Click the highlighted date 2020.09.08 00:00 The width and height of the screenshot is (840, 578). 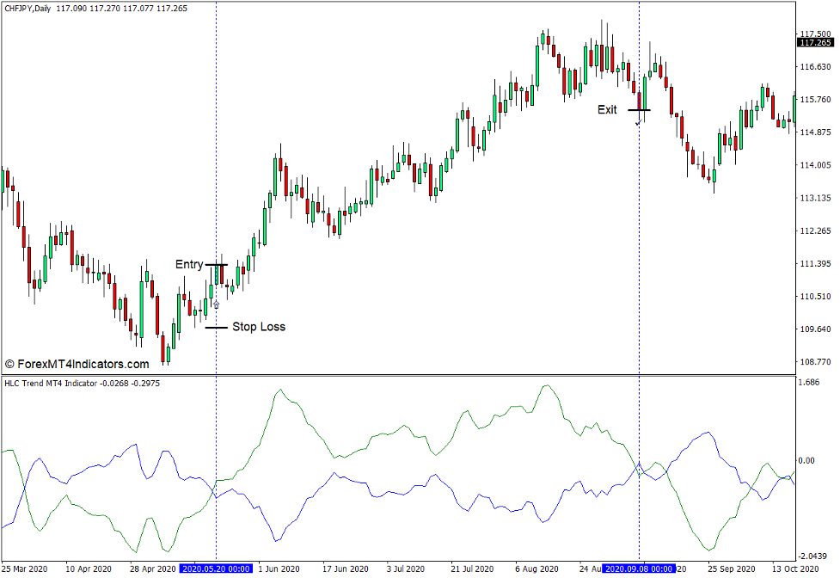click(640, 568)
